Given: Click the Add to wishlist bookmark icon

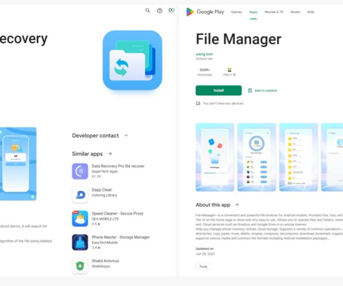Looking at the screenshot, I should click(x=250, y=91).
